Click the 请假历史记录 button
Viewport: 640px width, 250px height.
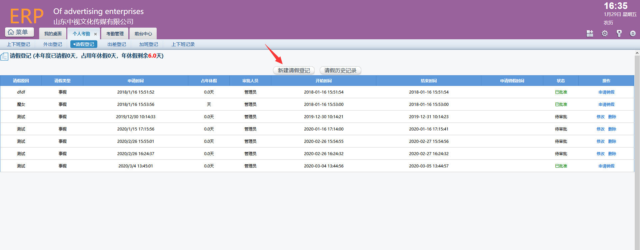pos(340,70)
